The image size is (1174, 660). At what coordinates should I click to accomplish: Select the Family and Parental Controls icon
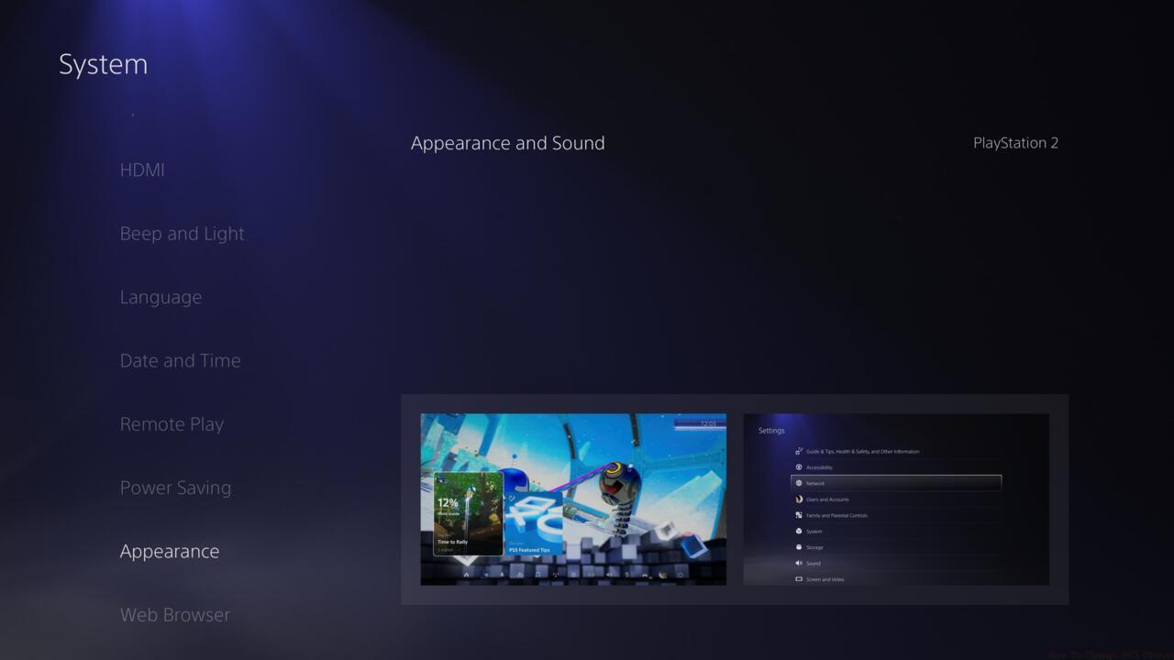tap(798, 515)
